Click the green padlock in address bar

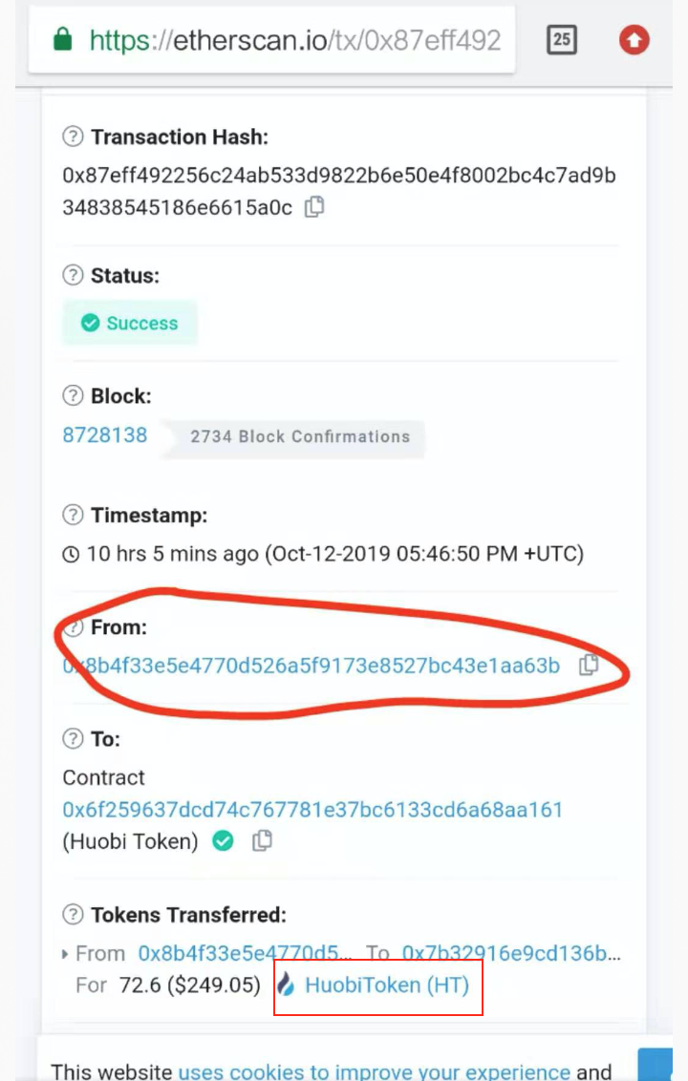pos(63,39)
